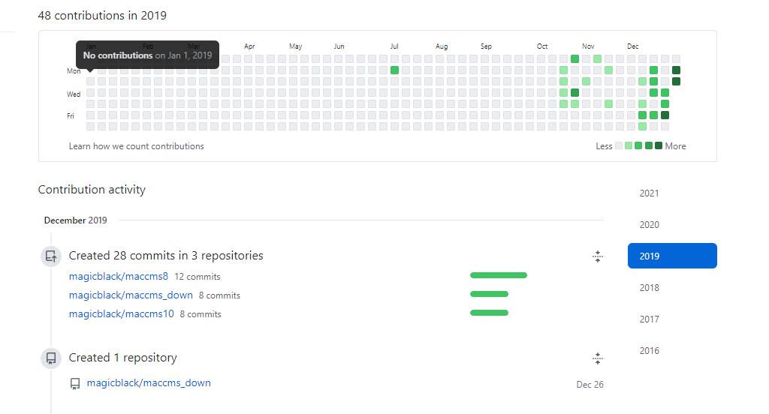Collapse the commits activity section

point(597,256)
